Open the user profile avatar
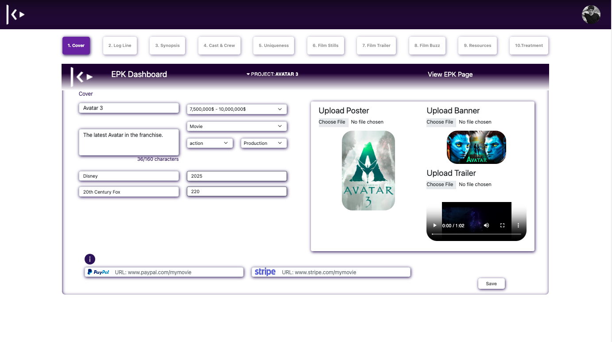The width and height of the screenshot is (612, 342). click(x=591, y=15)
